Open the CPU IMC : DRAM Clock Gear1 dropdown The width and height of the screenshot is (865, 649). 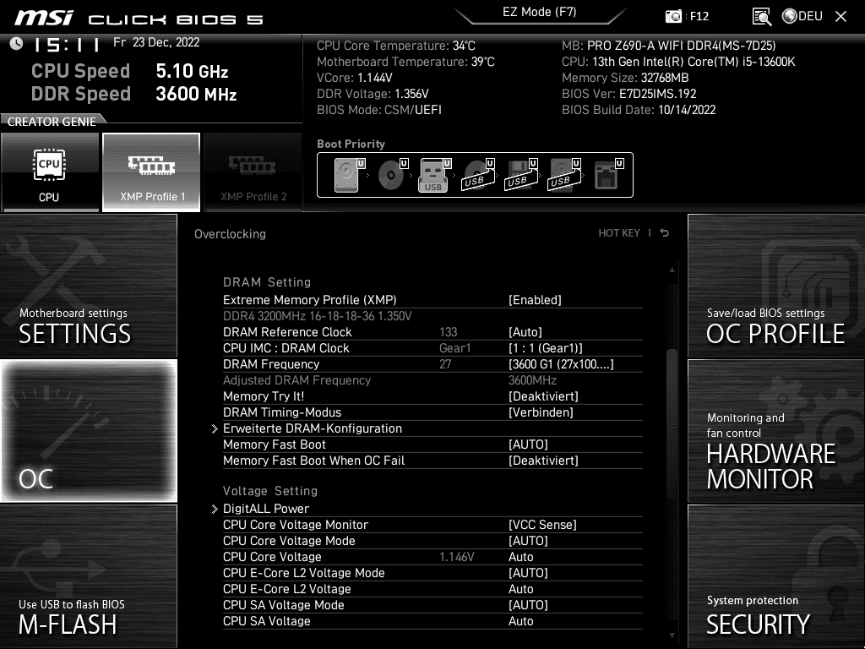coord(545,347)
